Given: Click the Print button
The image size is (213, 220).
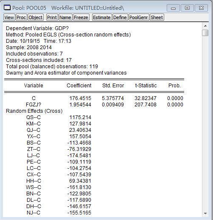Looking at the screenshot, I should point(52,17).
